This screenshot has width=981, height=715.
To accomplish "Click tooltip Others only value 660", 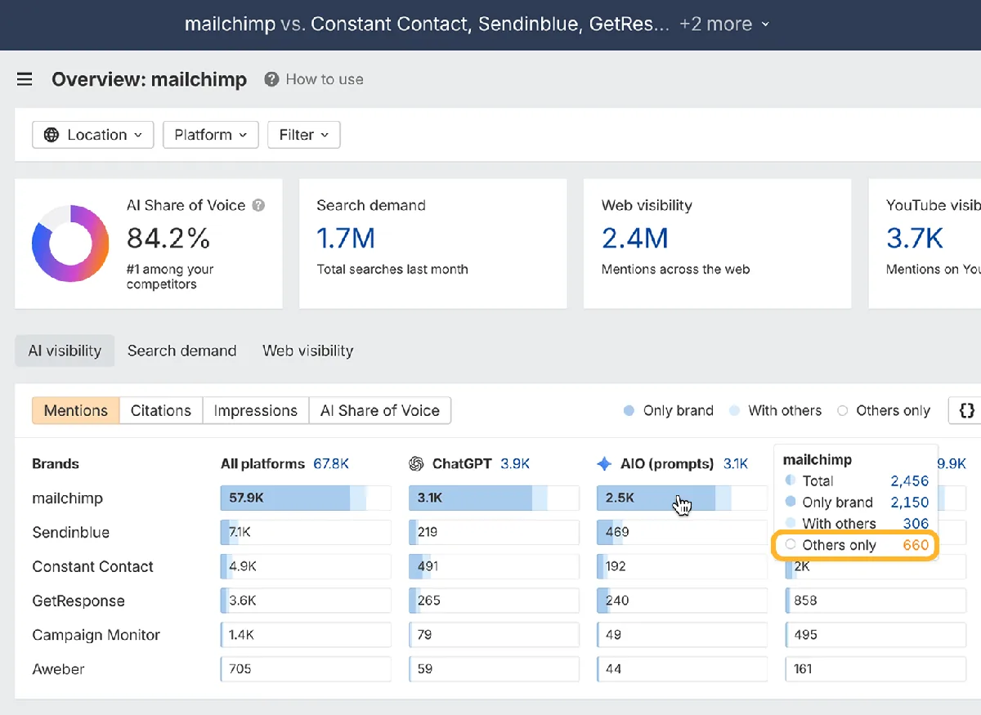I will click(916, 545).
